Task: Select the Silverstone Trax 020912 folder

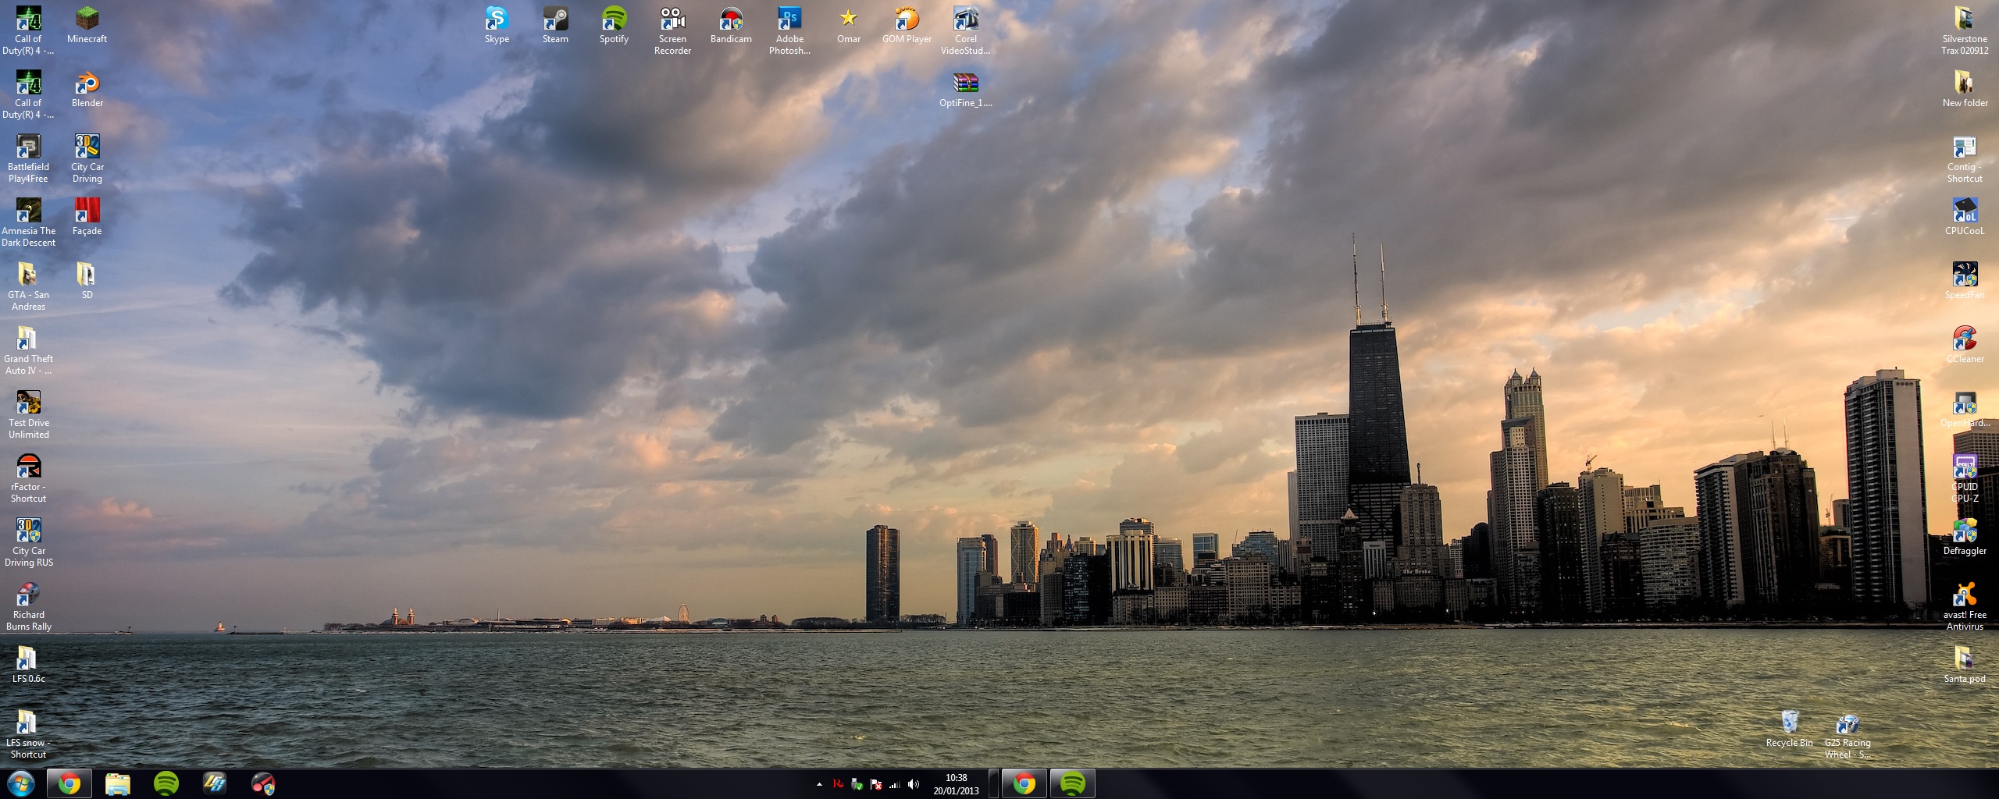Action: point(1965,30)
